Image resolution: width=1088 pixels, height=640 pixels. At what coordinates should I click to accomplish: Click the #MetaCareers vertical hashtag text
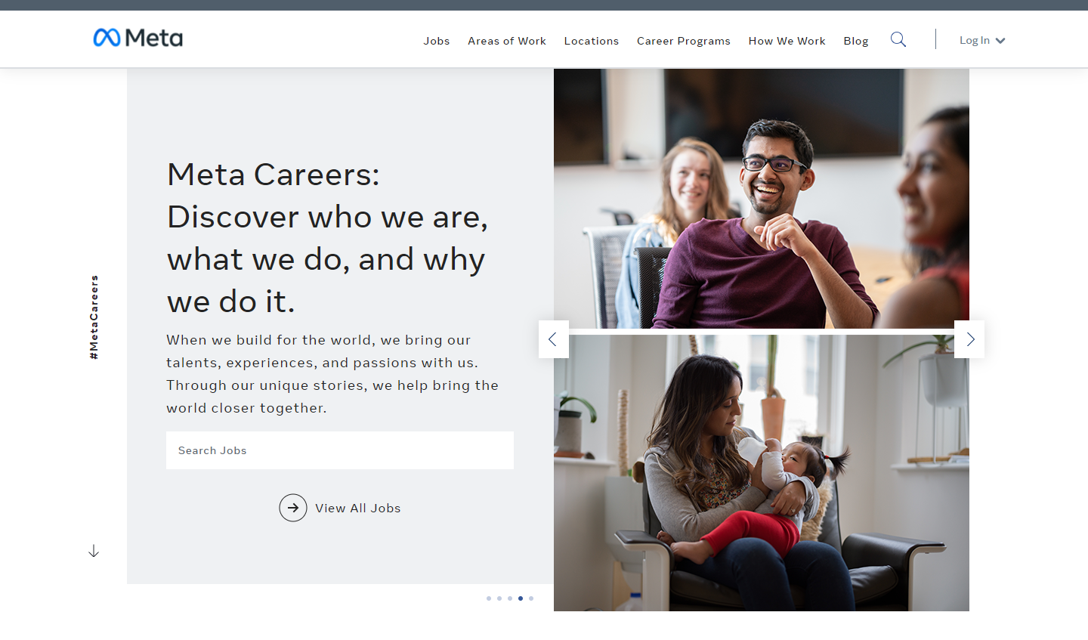coord(94,317)
